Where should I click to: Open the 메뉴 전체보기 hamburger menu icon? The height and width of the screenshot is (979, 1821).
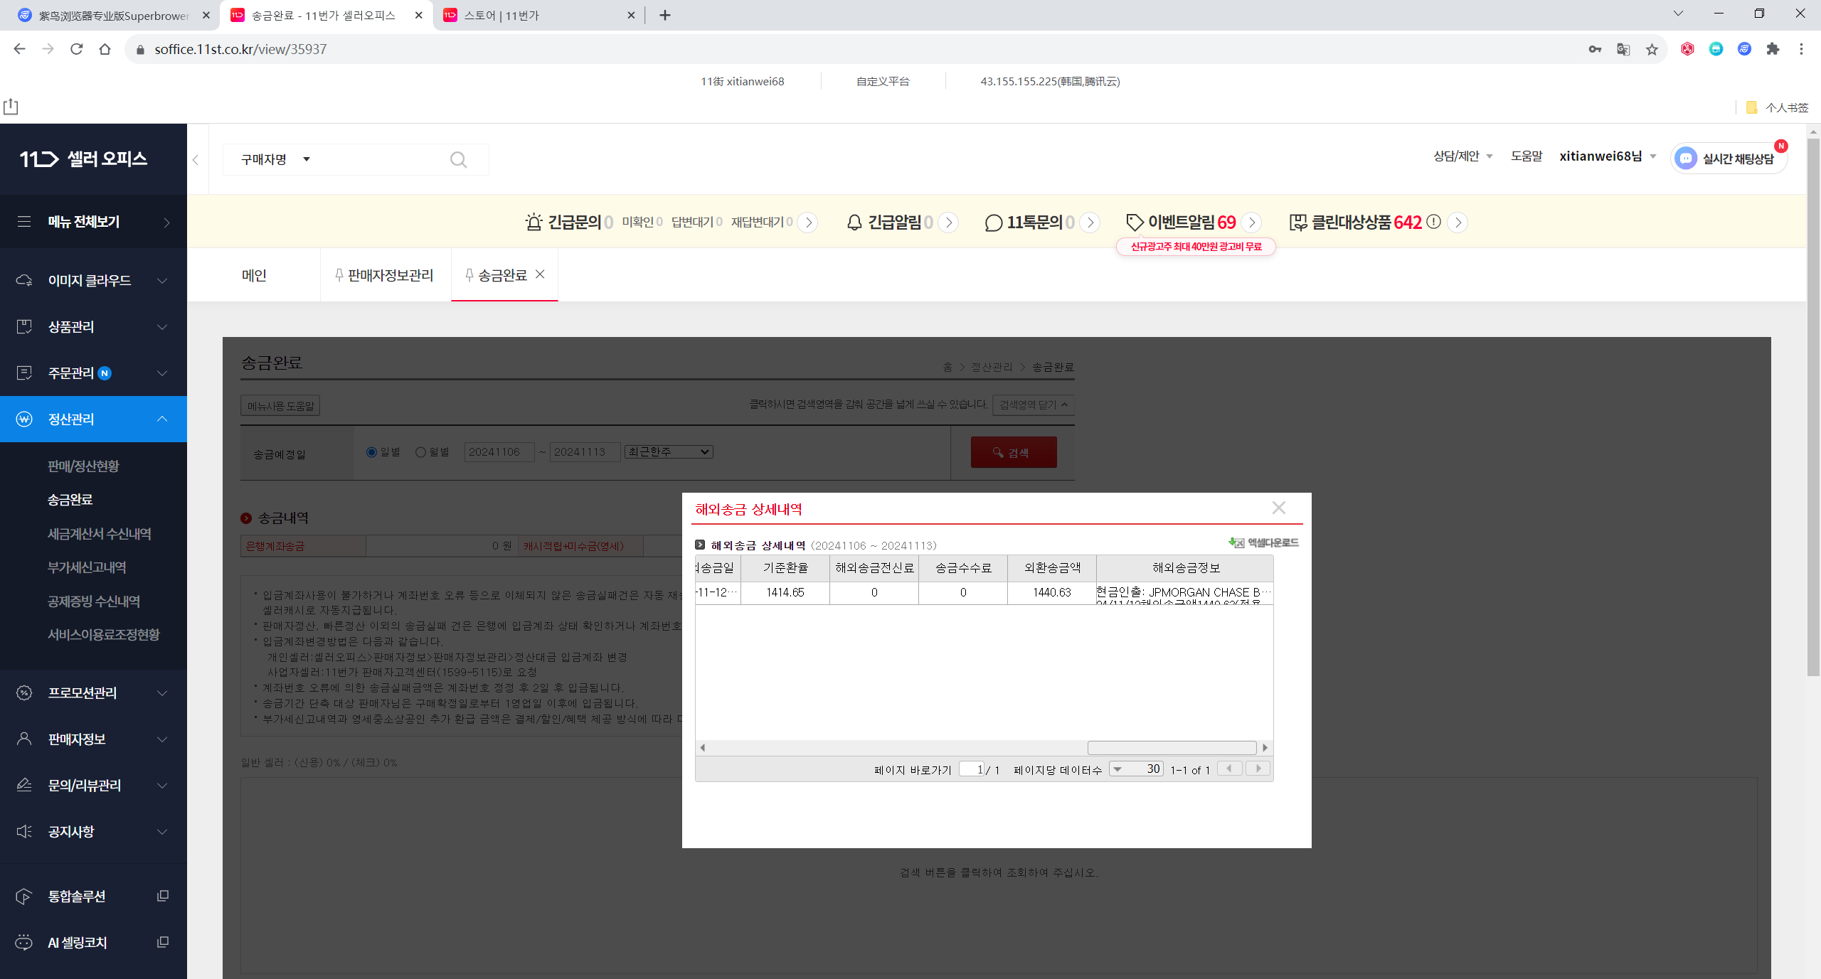pos(23,222)
